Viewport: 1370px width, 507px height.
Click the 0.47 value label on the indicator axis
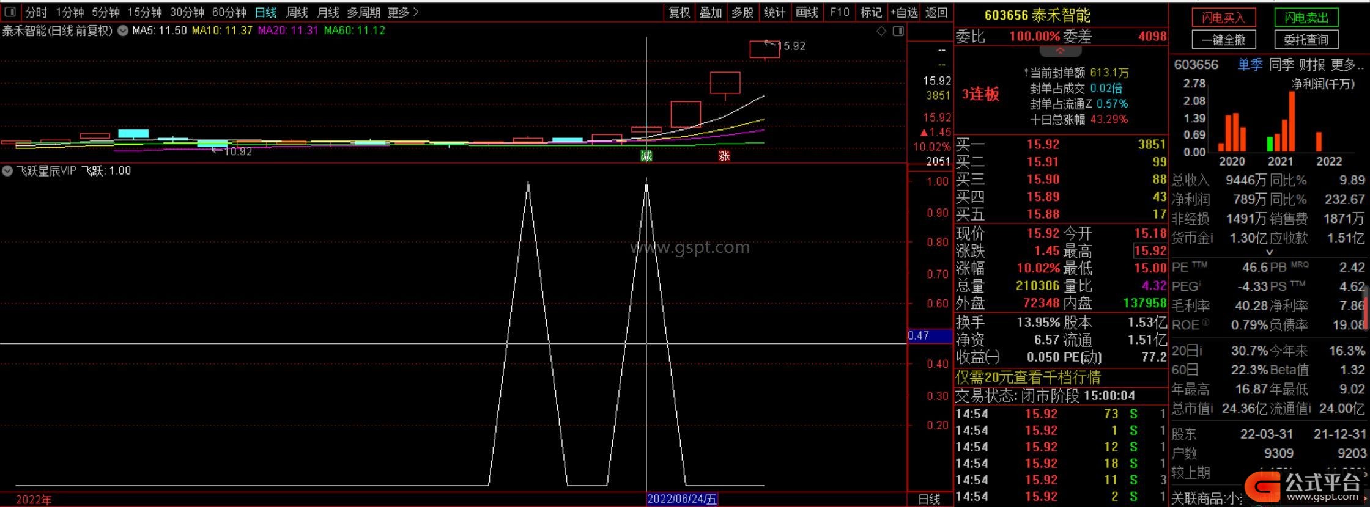[x=930, y=335]
